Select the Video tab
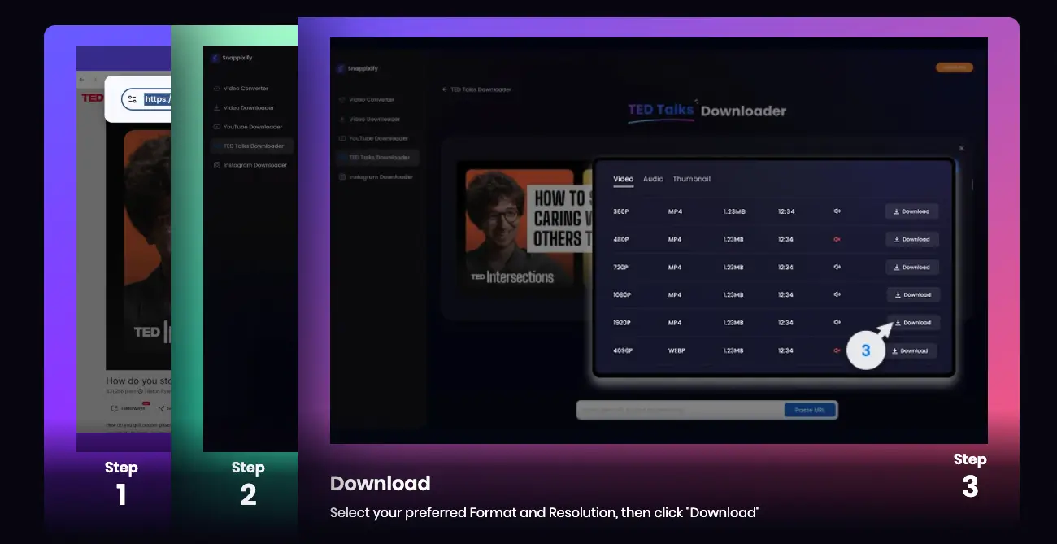Image resolution: width=1057 pixels, height=544 pixels. (623, 179)
